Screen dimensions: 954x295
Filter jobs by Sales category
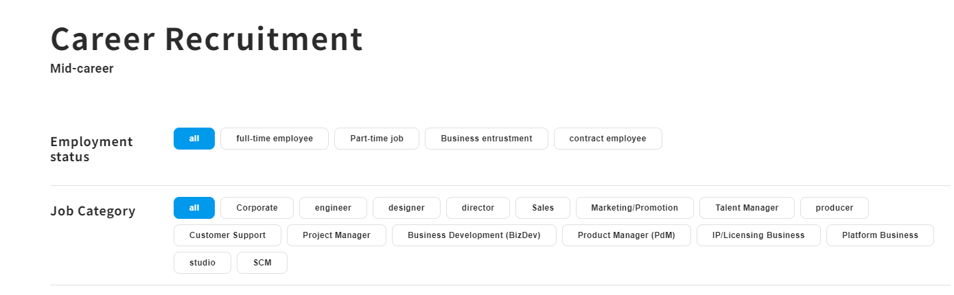coord(543,208)
